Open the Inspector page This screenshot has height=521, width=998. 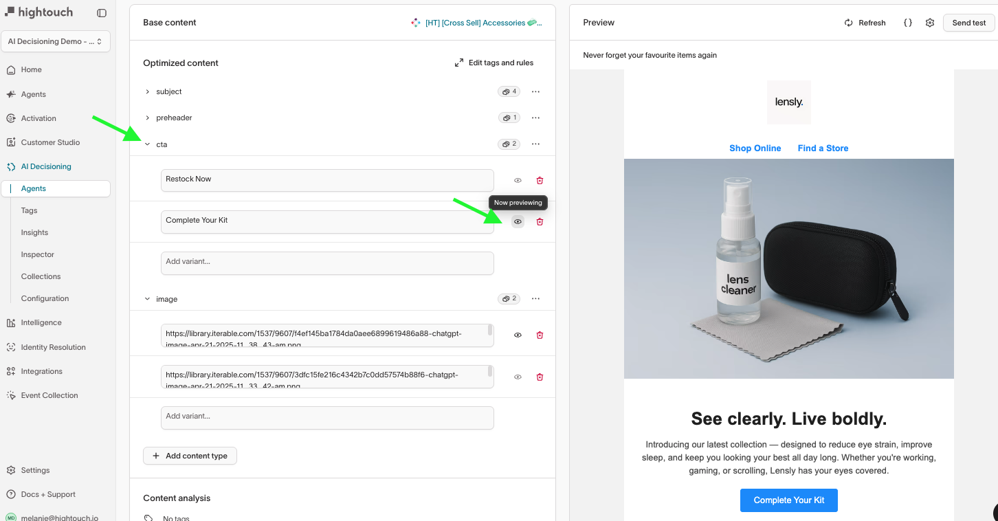coord(37,254)
